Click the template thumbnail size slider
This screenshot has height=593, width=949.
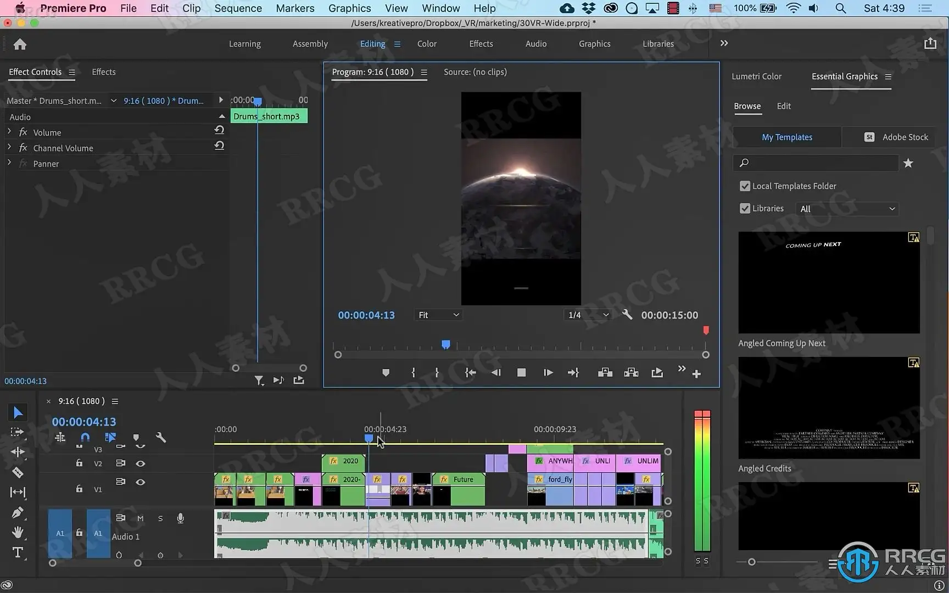pyautogui.click(x=751, y=562)
